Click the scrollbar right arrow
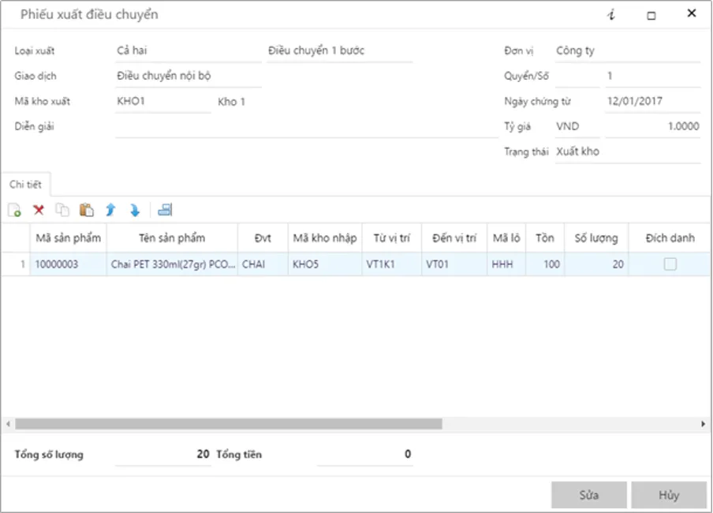The image size is (713, 513). pos(703,424)
